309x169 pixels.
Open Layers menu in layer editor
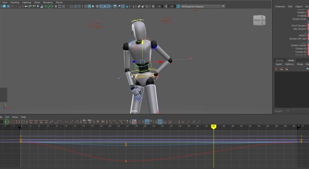[279, 64]
